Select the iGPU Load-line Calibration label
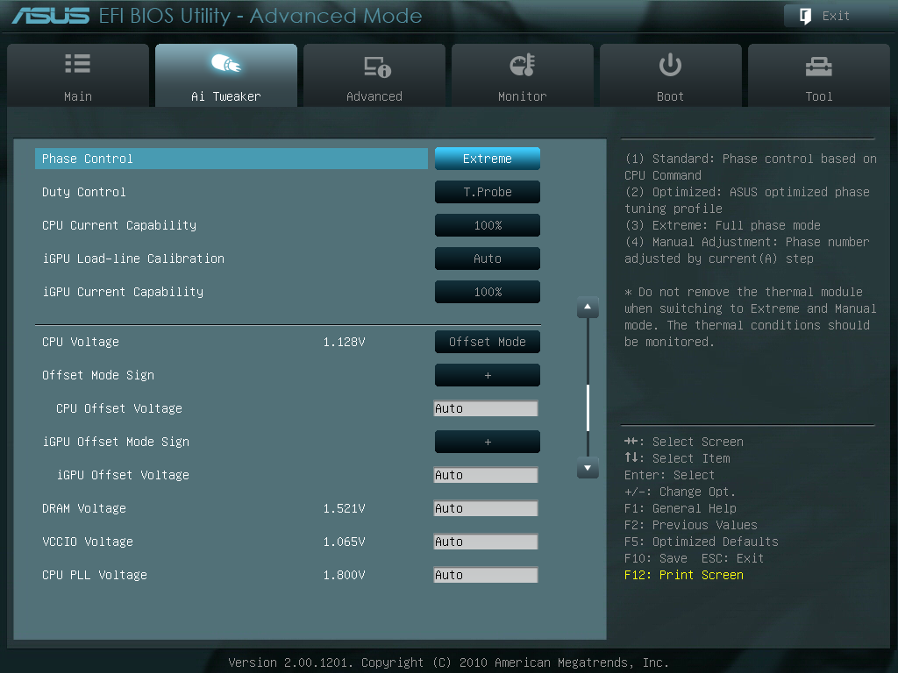 click(x=133, y=259)
